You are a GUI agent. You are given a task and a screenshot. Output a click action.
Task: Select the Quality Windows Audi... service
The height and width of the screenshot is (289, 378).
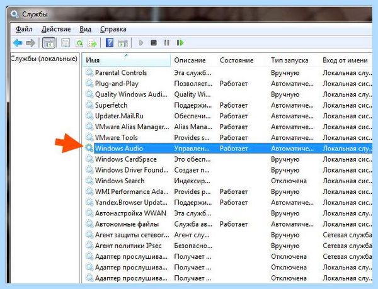131,94
